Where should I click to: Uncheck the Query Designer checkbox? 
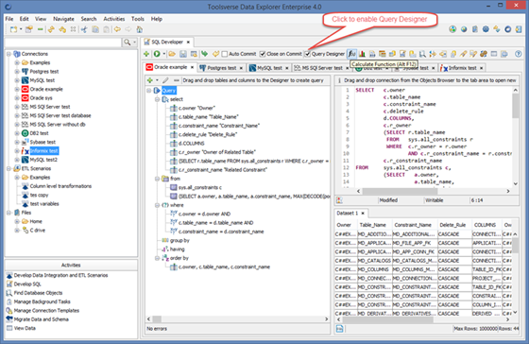click(x=307, y=54)
